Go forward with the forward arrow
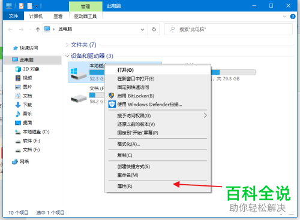 tap(21, 29)
